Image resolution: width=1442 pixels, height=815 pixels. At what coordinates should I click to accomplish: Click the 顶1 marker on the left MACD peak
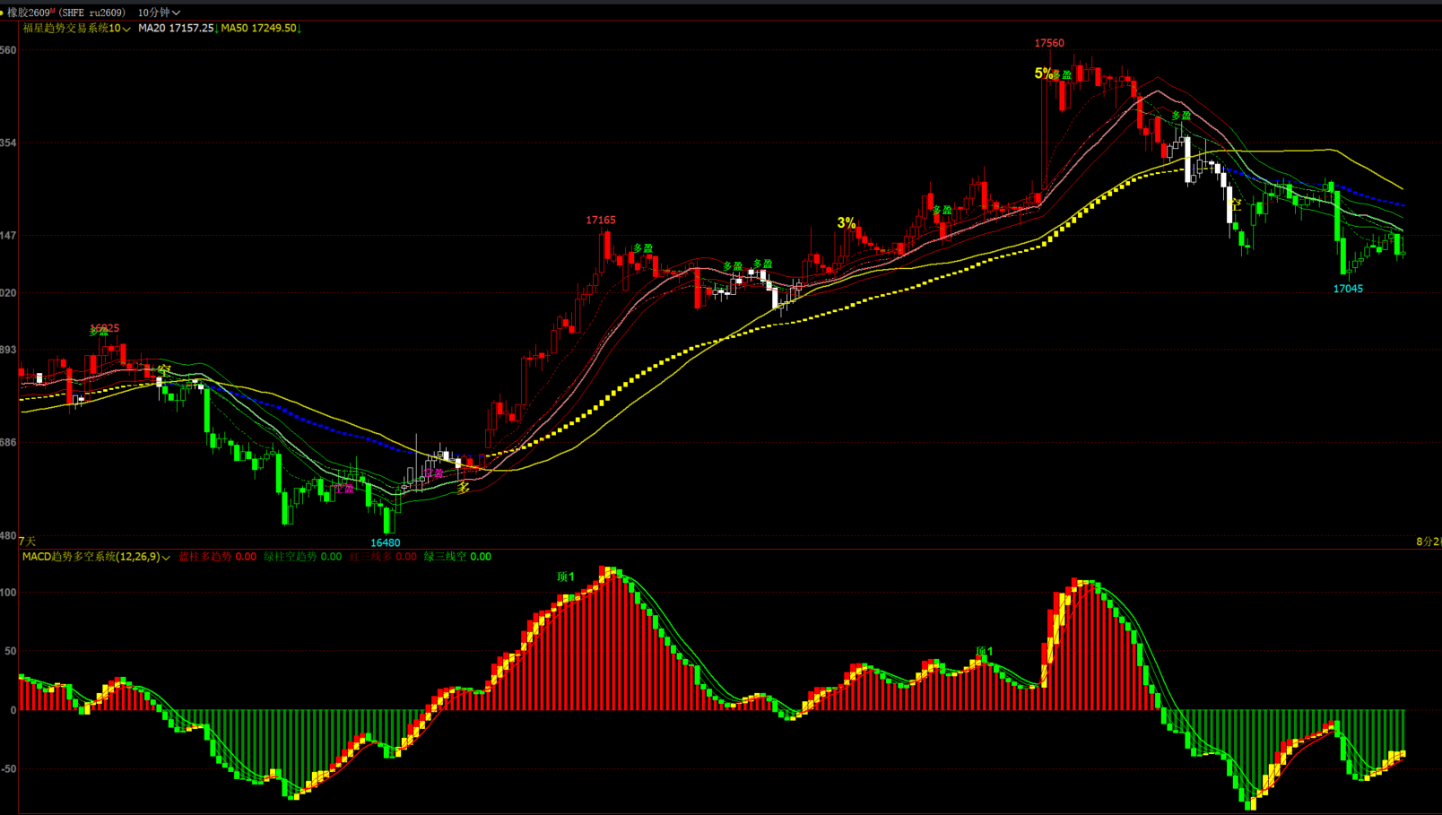[x=565, y=577]
